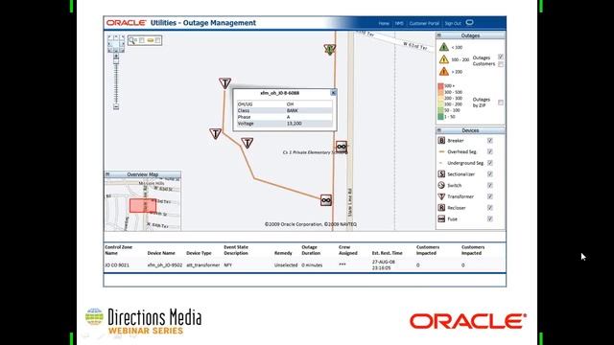Click the lower fuse symbol at line end
The height and width of the screenshot is (345, 614).
click(326, 200)
